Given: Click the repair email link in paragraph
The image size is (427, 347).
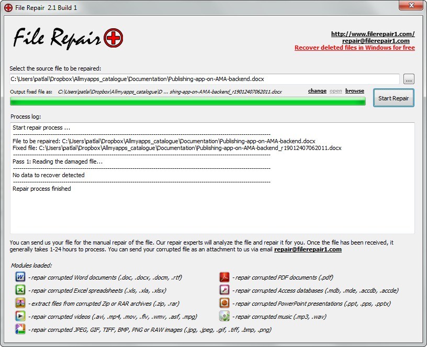Looking at the screenshot, I should (308, 249).
